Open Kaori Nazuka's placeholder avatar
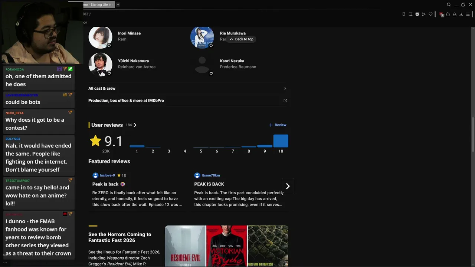The image size is (475, 267). (202, 64)
